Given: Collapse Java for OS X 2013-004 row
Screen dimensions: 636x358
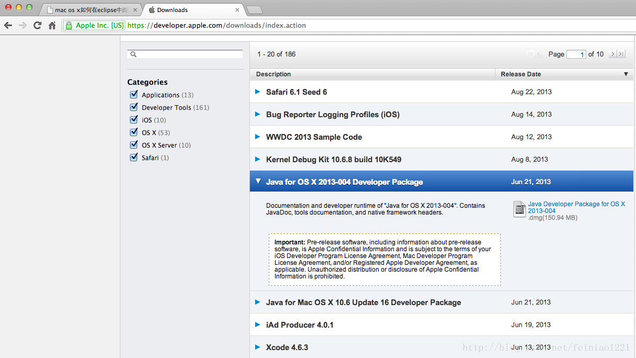Looking at the screenshot, I should click(258, 181).
